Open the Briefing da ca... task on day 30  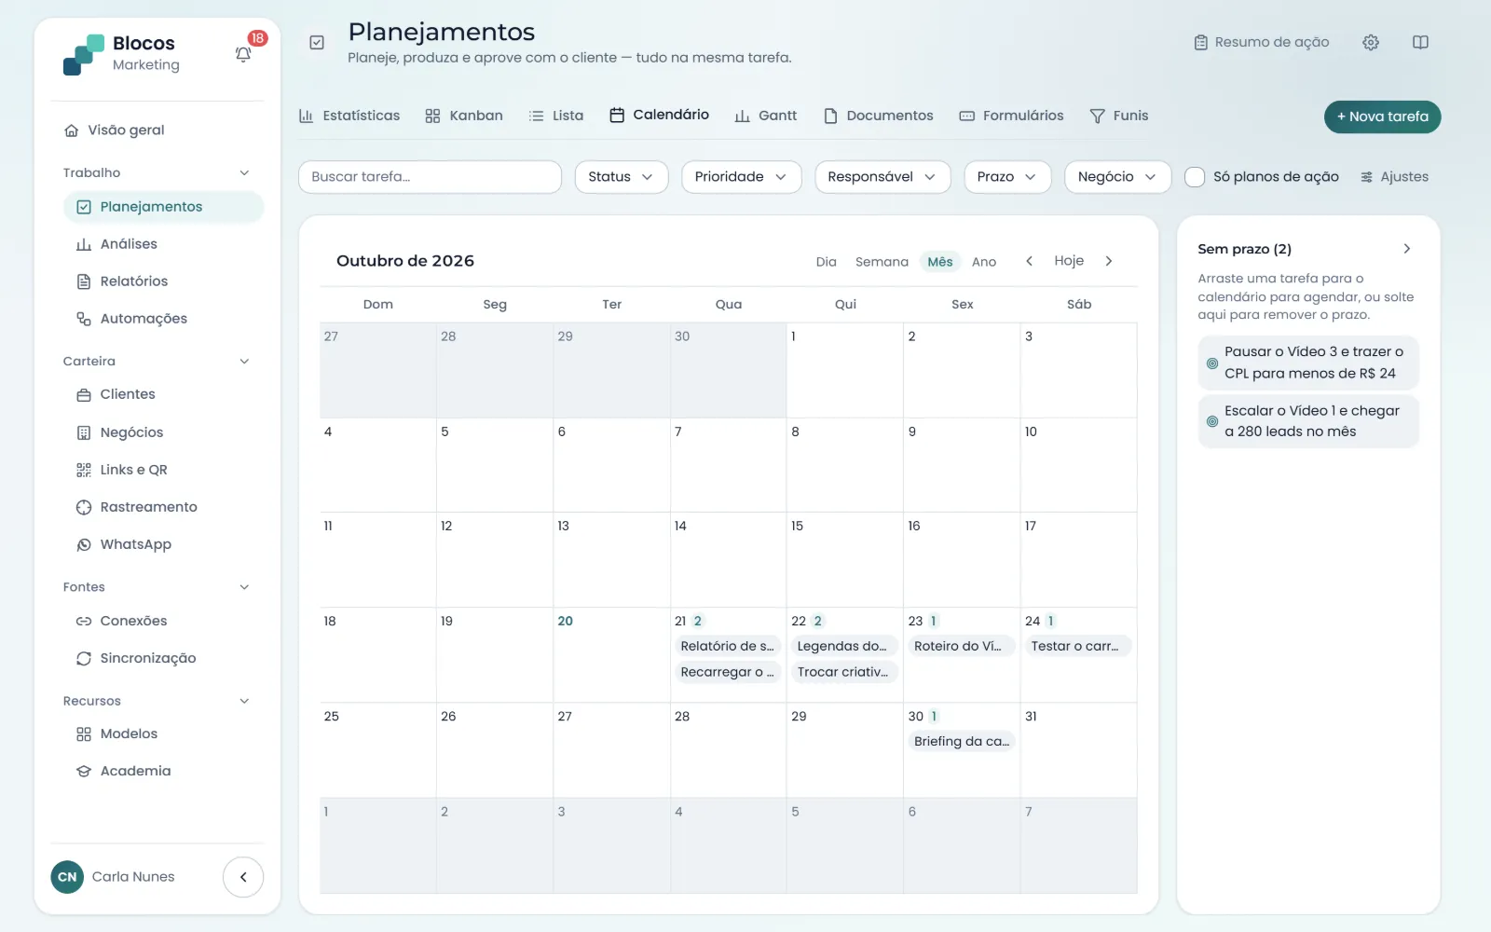point(962,742)
